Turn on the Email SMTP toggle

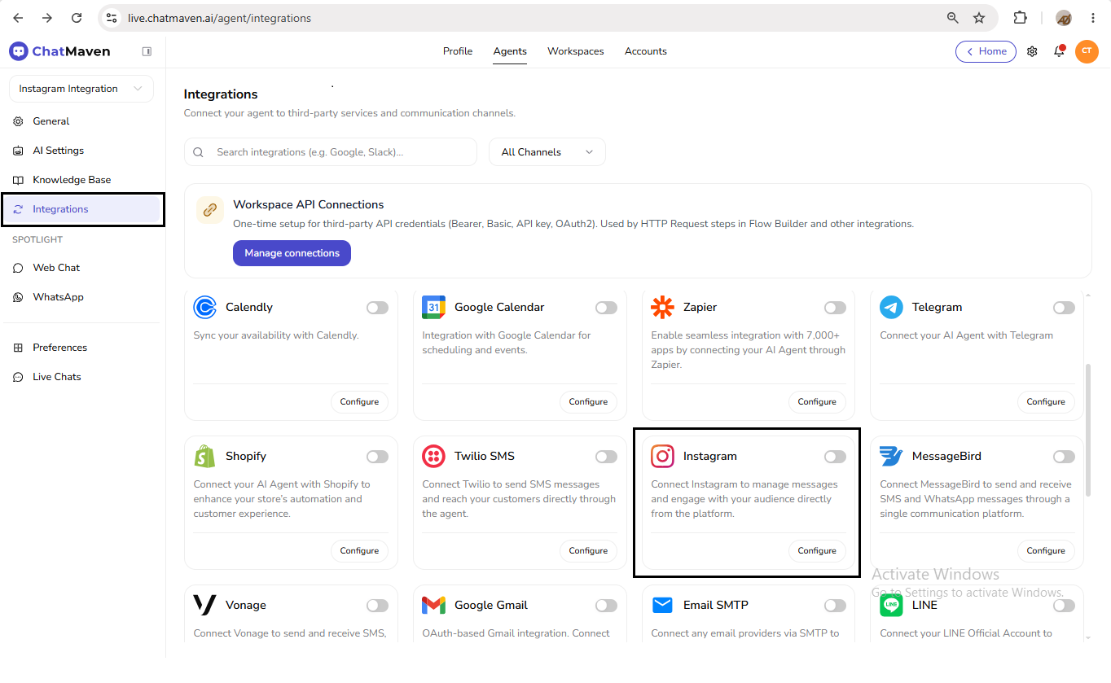pyautogui.click(x=835, y=606)
